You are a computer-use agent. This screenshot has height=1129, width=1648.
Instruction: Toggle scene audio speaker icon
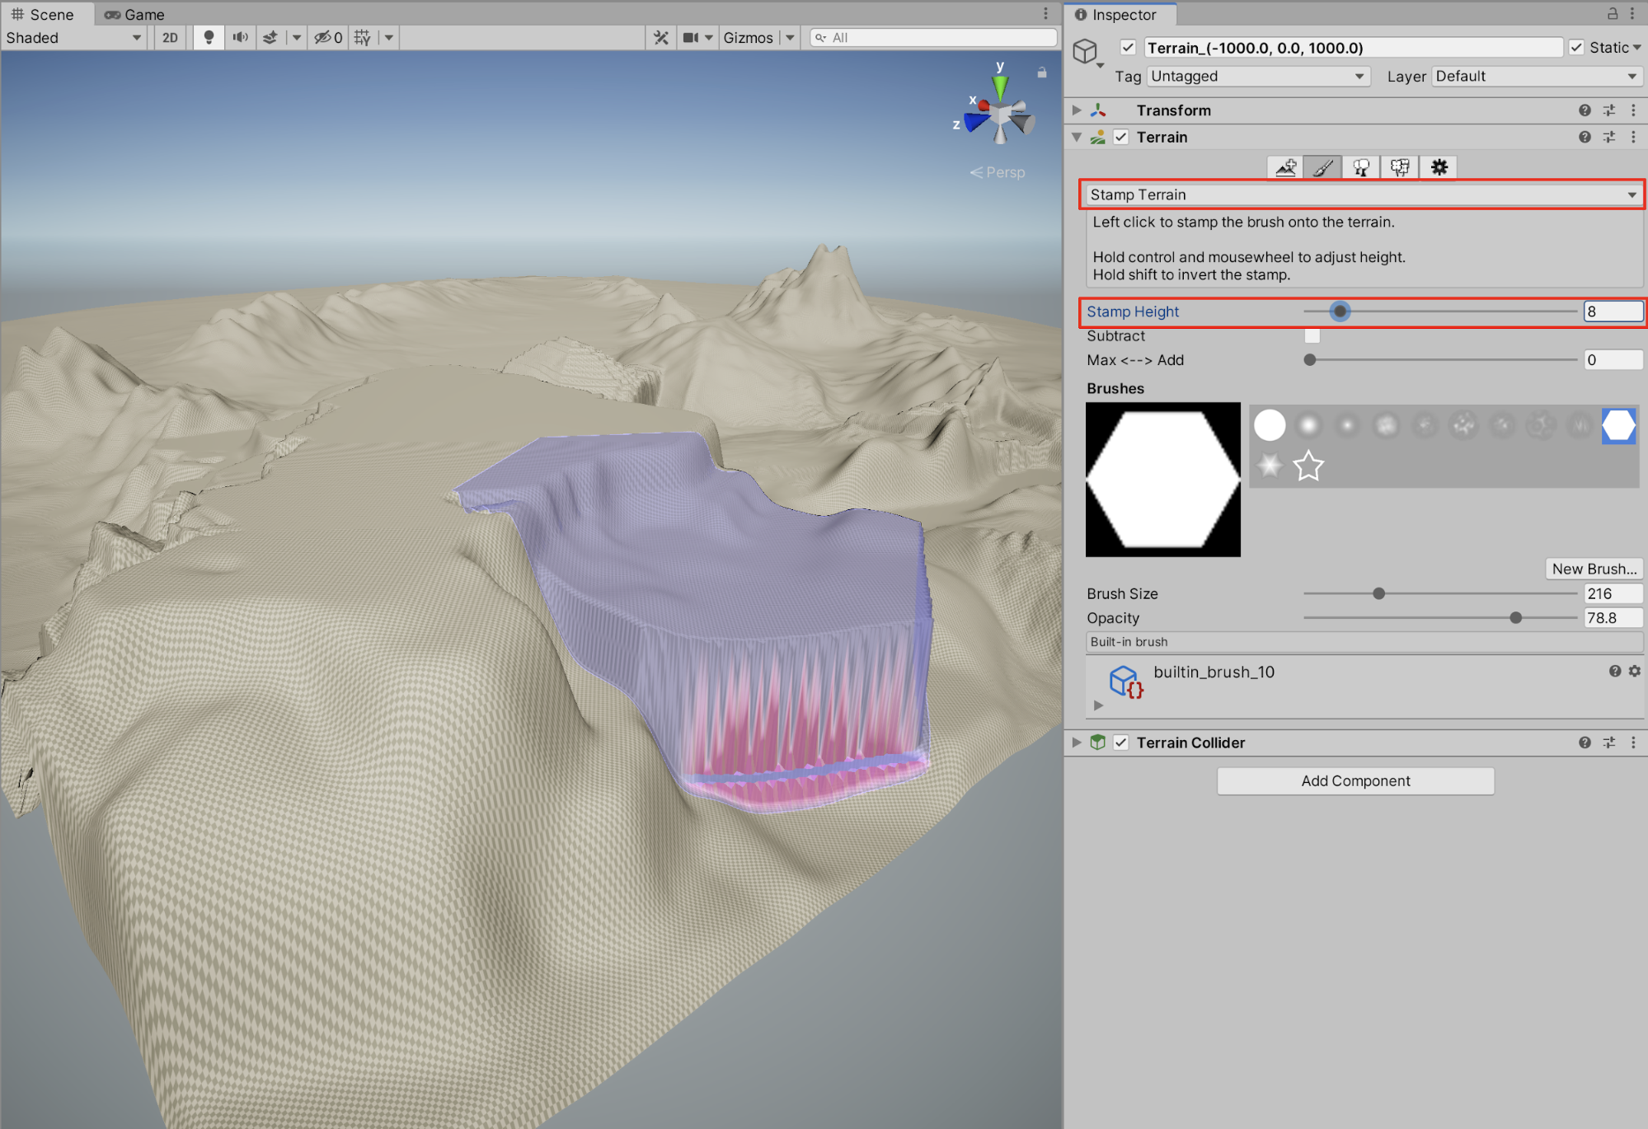click(240, 37)
